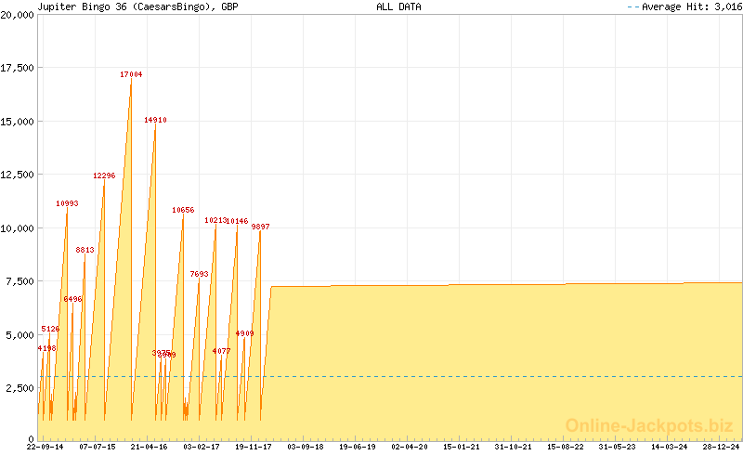
Task: Click the 14910 peak value label
Action: (x=155, y=120)
